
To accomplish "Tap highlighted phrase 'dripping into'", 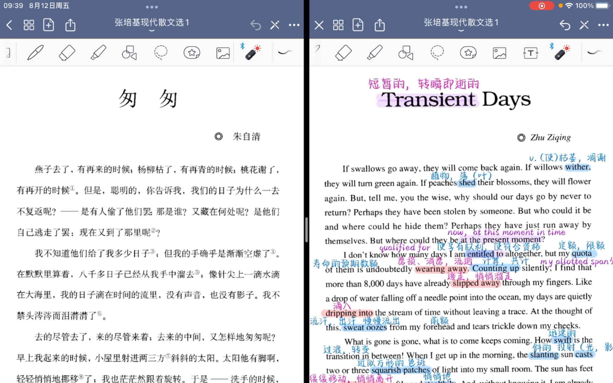I will 349,313.
